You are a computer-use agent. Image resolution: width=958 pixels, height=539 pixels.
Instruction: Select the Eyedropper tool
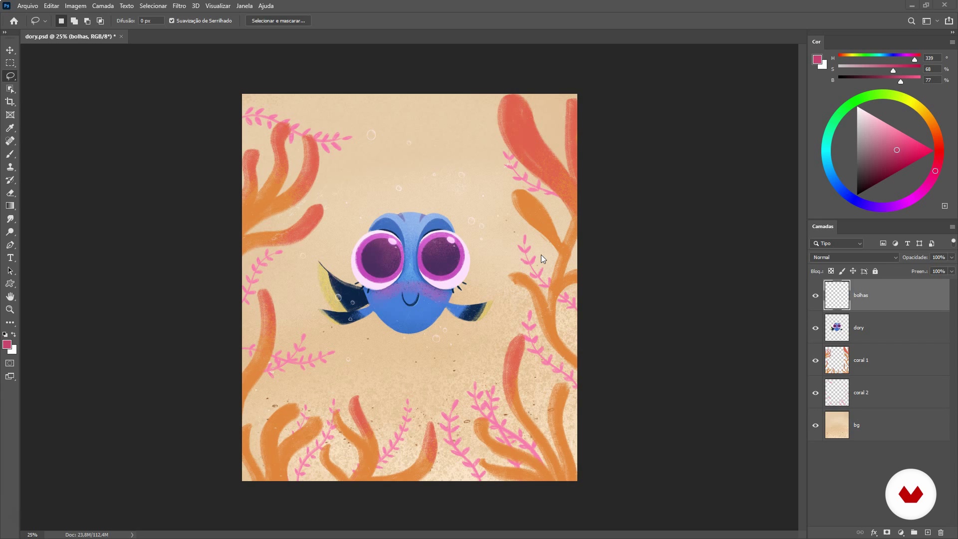(x=10, y=128)
